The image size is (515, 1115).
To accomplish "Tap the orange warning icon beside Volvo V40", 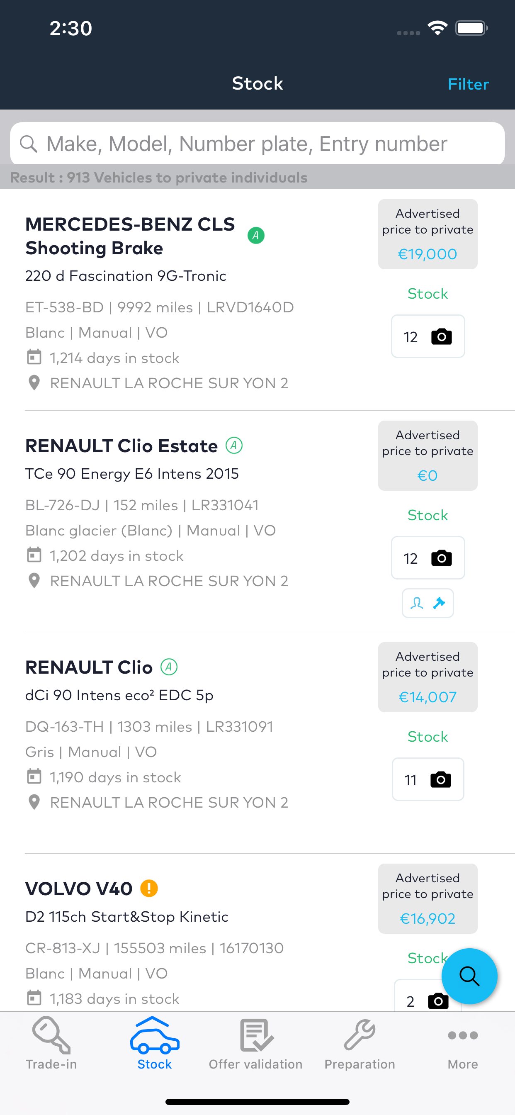I will pyautogui.click(x=149, y=889).
